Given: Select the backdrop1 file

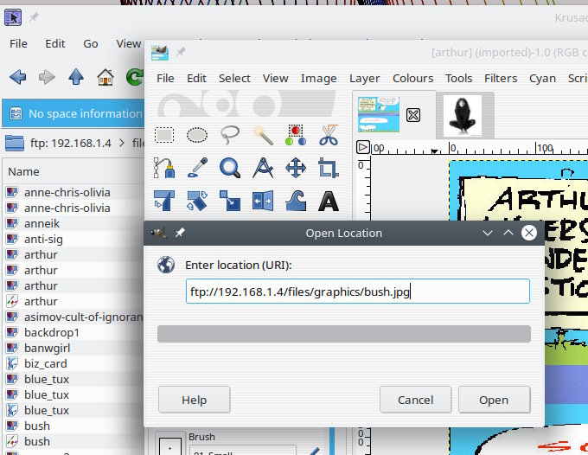Looking at the screenshot, I should (52, 333).
